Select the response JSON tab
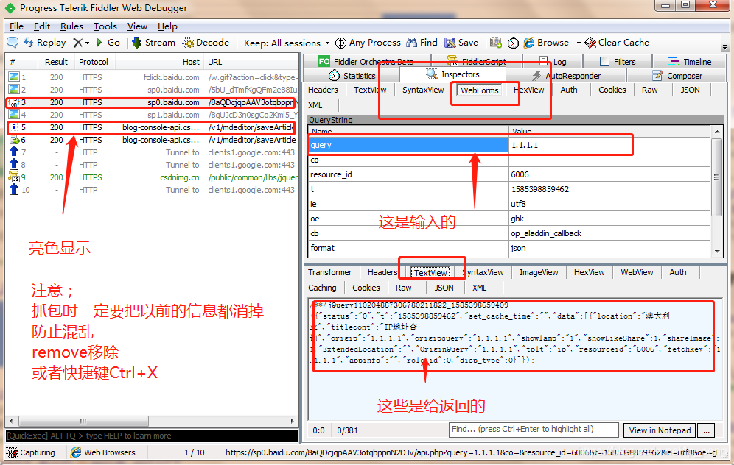Image resolution: width=734 pixels, height=465 pixels. pyautogui.click(x=444, y=288)
